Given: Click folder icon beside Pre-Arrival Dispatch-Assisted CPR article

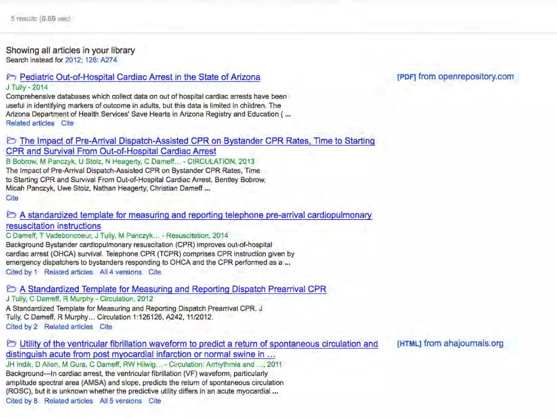Looking at the screenshot, I should pyautogui.click(x=11, y=141).
